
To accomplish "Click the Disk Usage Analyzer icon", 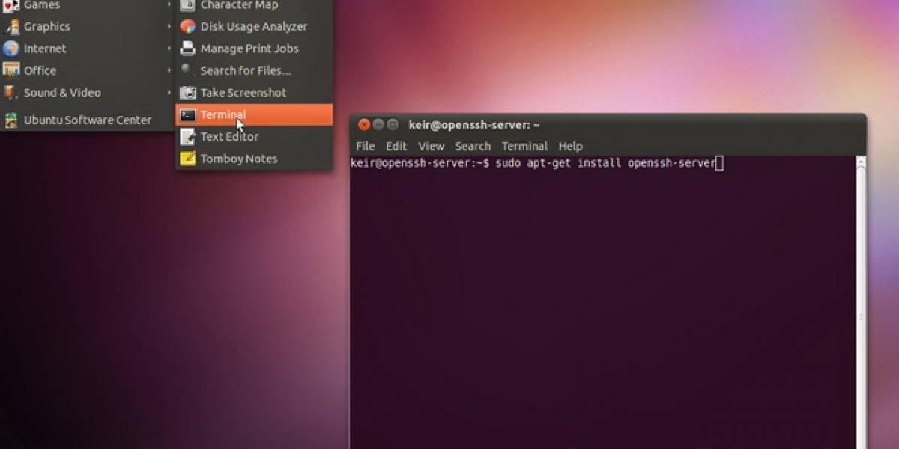I will coord(188,27).
